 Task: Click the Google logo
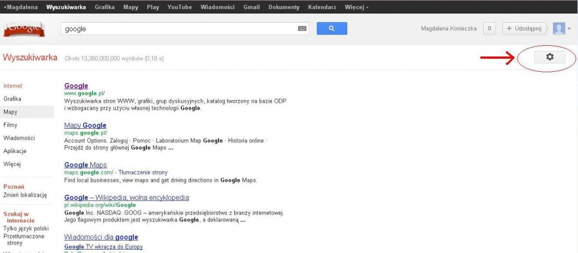click(24, 29)
